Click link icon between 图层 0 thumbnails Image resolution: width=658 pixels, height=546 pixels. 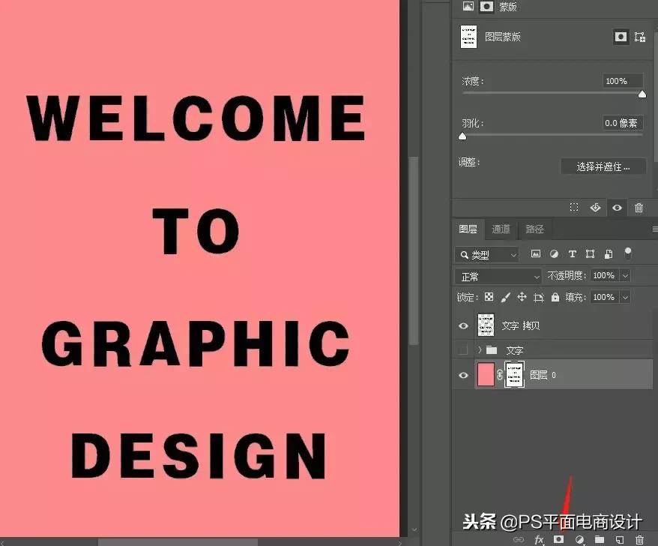(500, 375)
